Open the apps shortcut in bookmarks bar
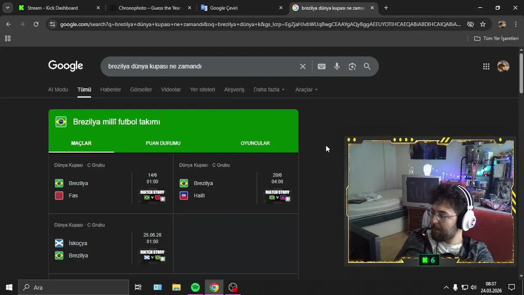The width and height of the screenshot is (524, 295). [7, 39]
